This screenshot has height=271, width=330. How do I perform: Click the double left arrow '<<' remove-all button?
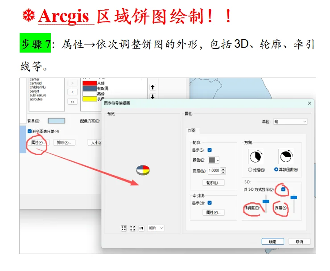(x=72, y=102)
